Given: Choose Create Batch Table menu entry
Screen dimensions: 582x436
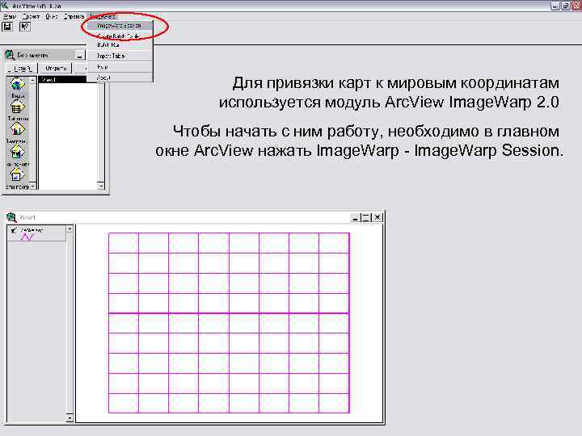Looking at the screenshot, I should point(119,36).
